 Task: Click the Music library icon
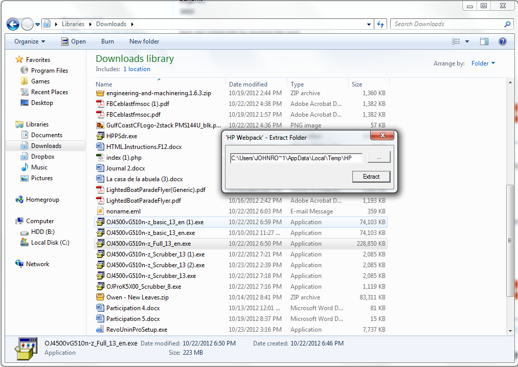tap(25, 167)
